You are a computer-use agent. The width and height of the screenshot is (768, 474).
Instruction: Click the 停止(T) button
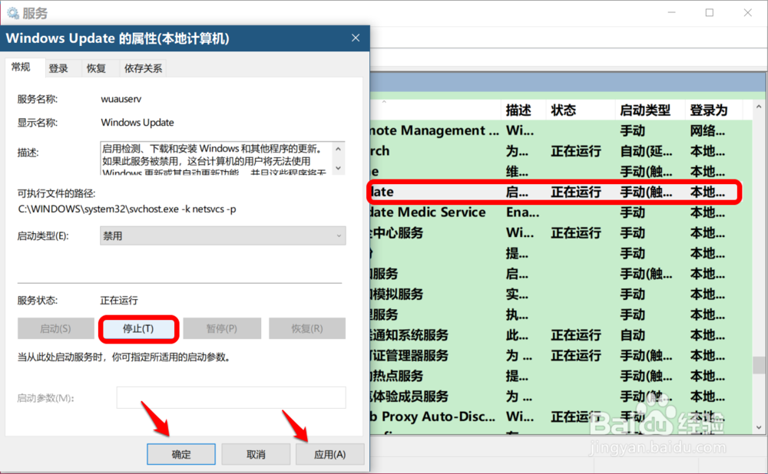pyautogui.click(x=138, y=329)
